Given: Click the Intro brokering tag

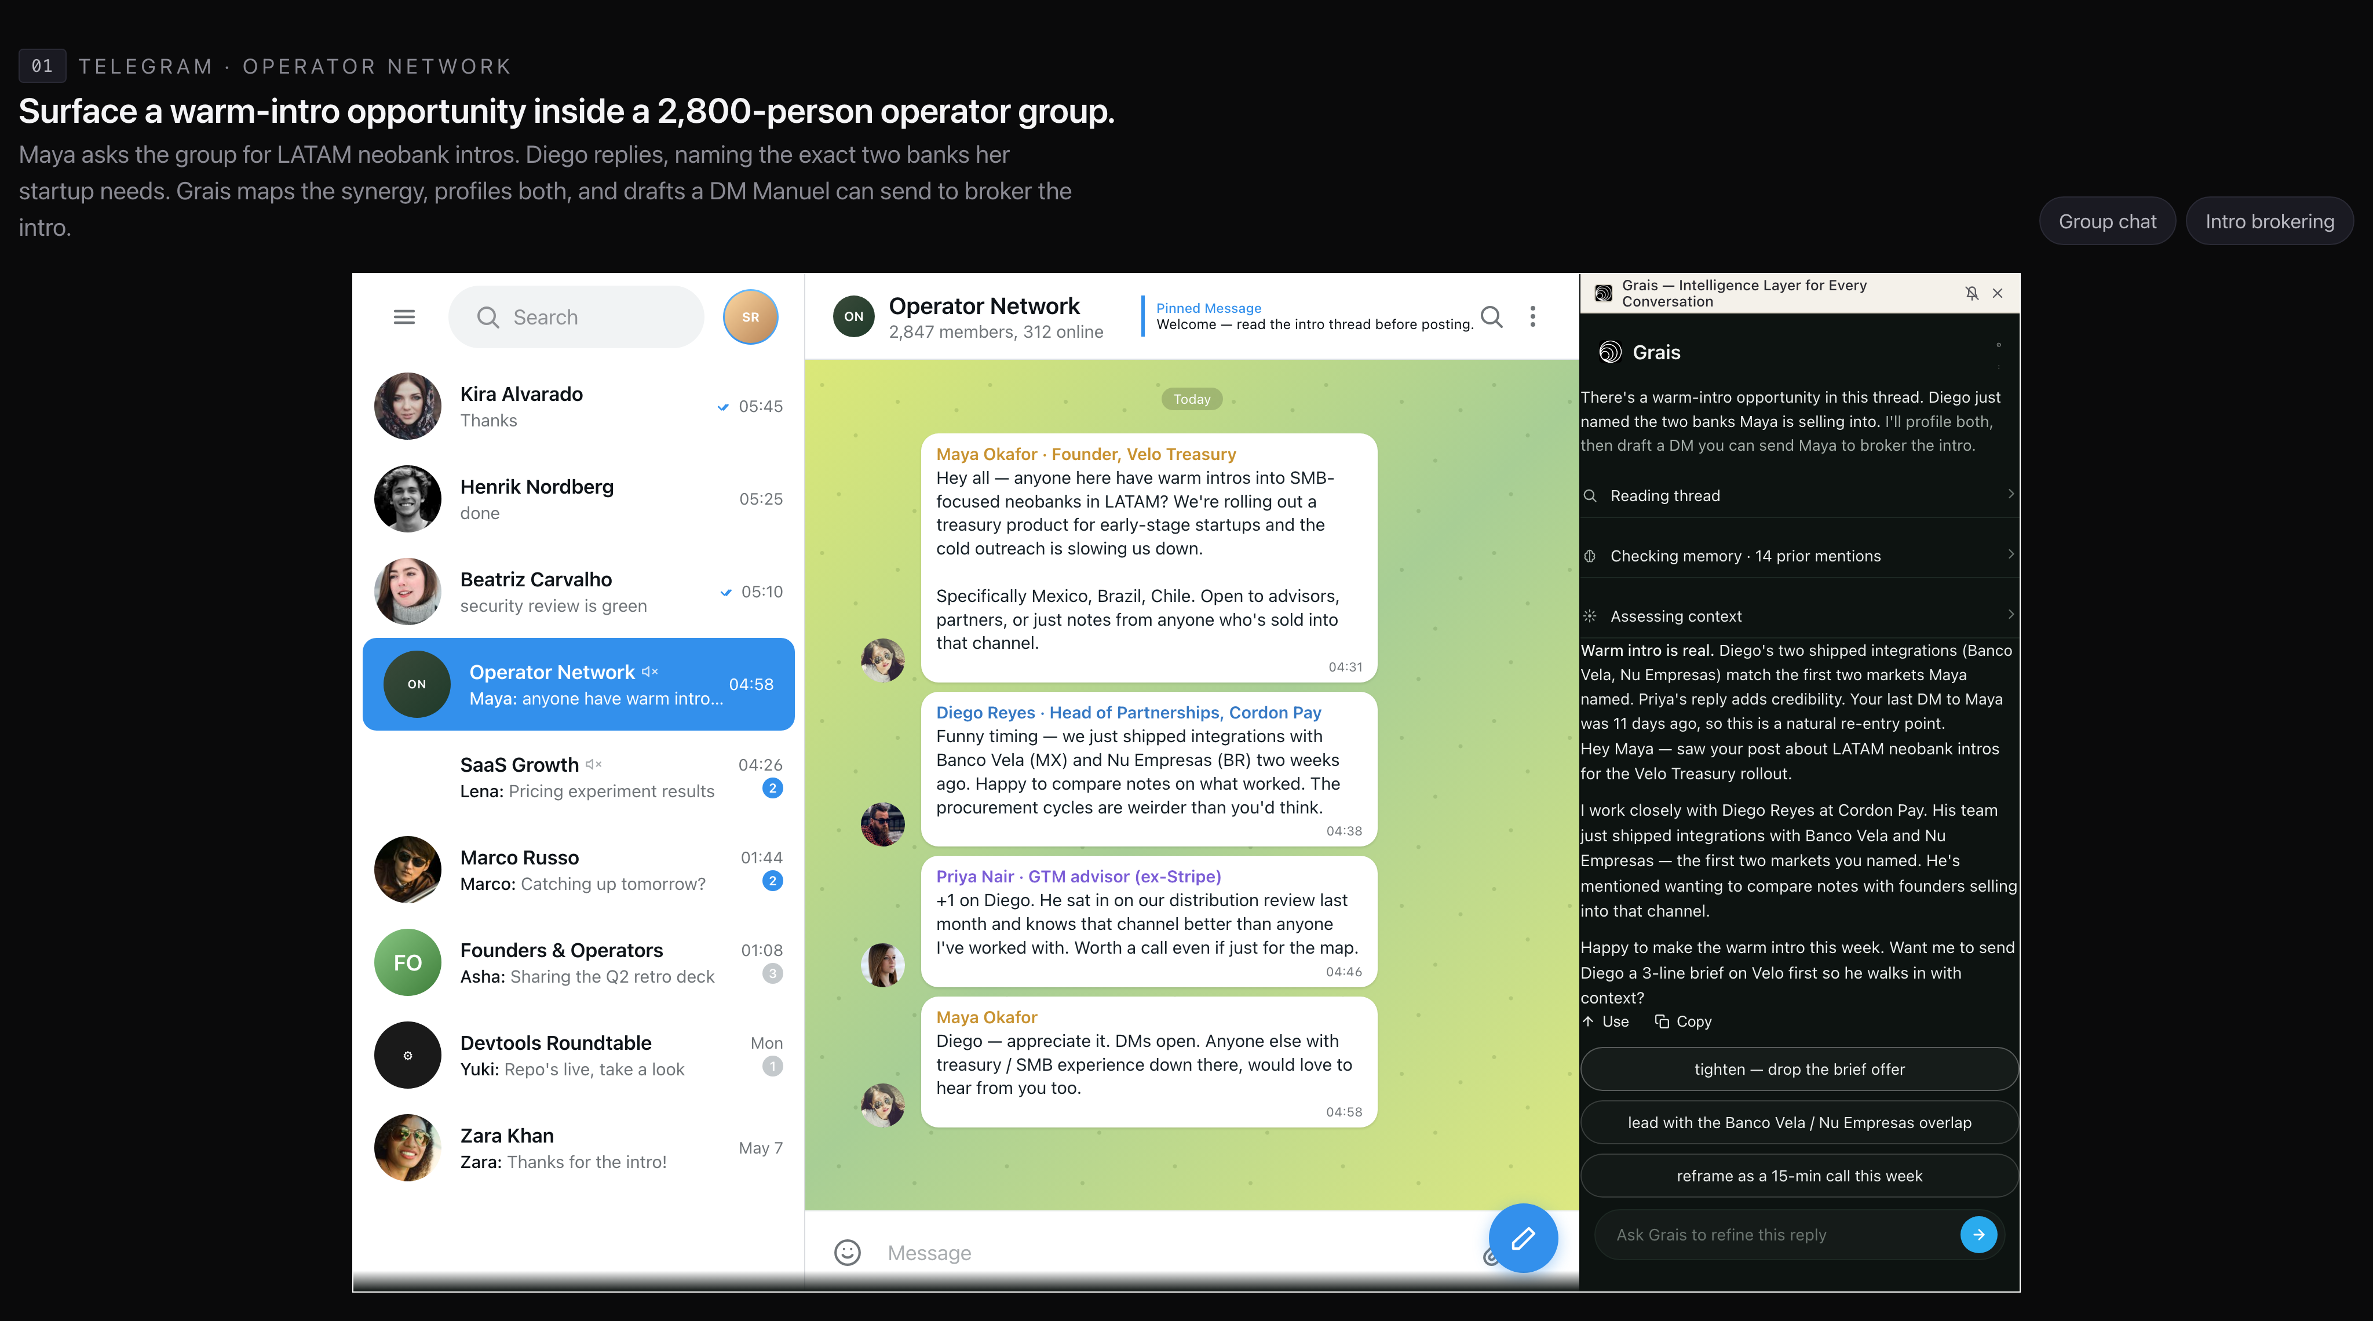Looking at the screenshot, I should [2269, 221].
